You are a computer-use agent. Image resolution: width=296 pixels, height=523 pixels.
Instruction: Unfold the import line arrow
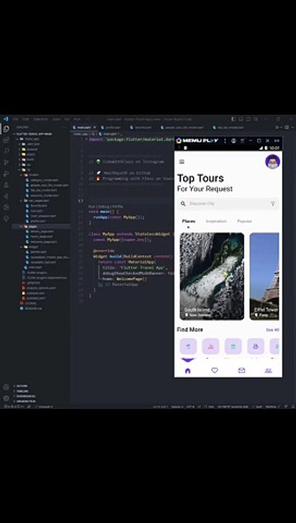[86, 139]
